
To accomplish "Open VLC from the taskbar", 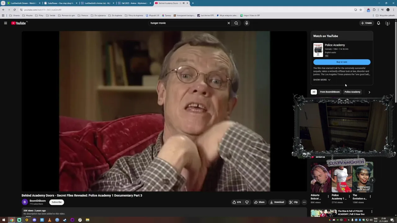I will coord(49,220).
